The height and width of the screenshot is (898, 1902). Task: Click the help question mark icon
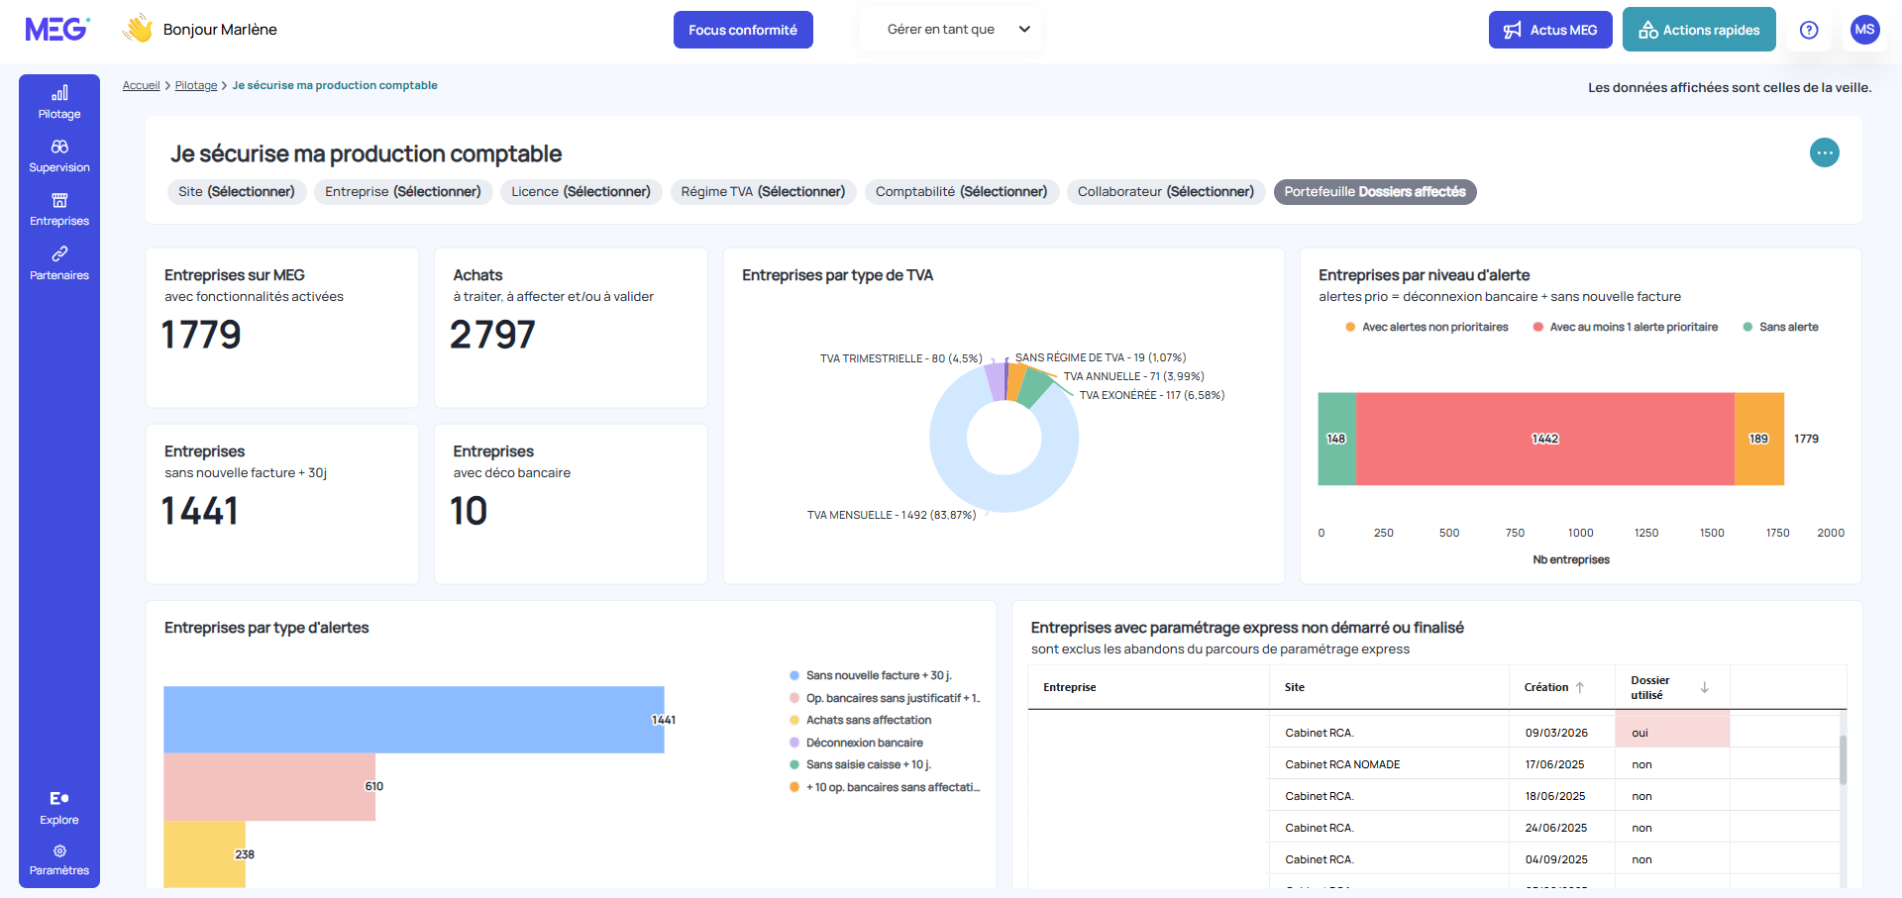tap(1809, 30)
